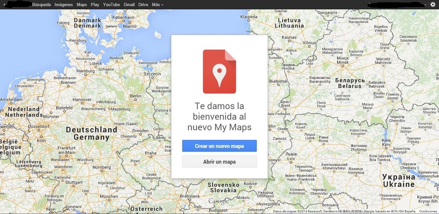
Task: Go to Imágenes in the Google bar
Action: (x=63, y=5)
